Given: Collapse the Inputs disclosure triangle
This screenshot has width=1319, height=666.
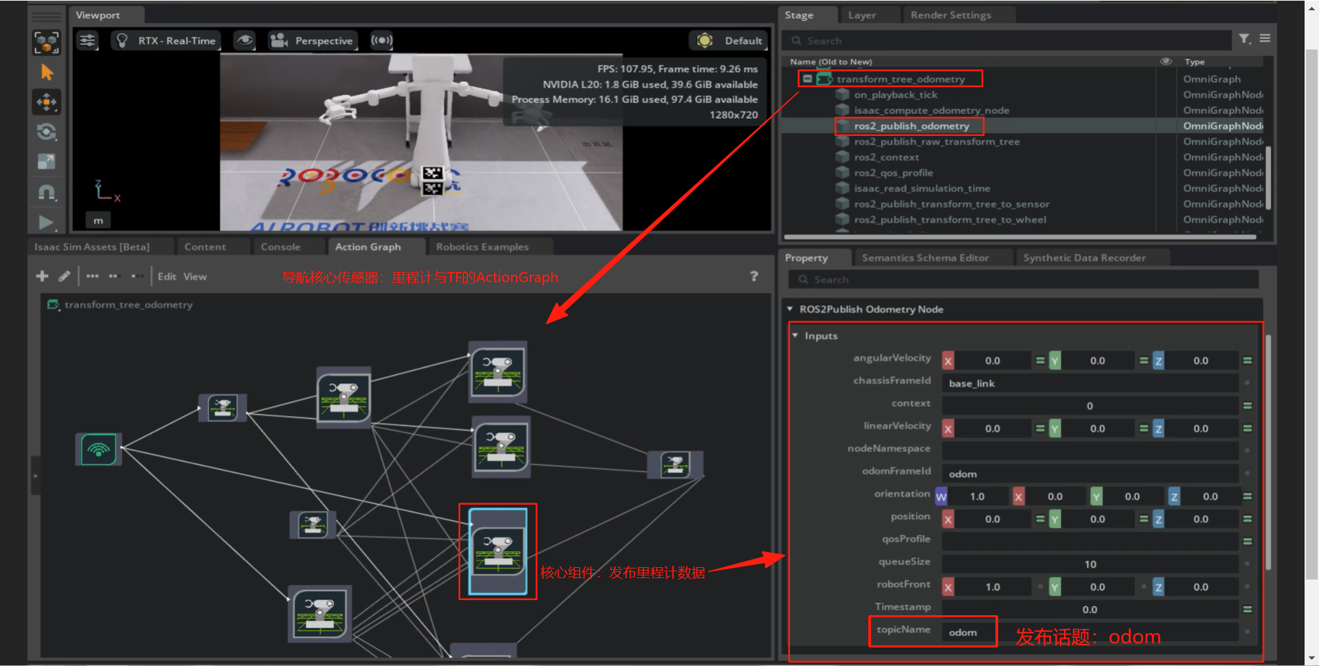Looking at the screenshot, I should pos(796,336).
